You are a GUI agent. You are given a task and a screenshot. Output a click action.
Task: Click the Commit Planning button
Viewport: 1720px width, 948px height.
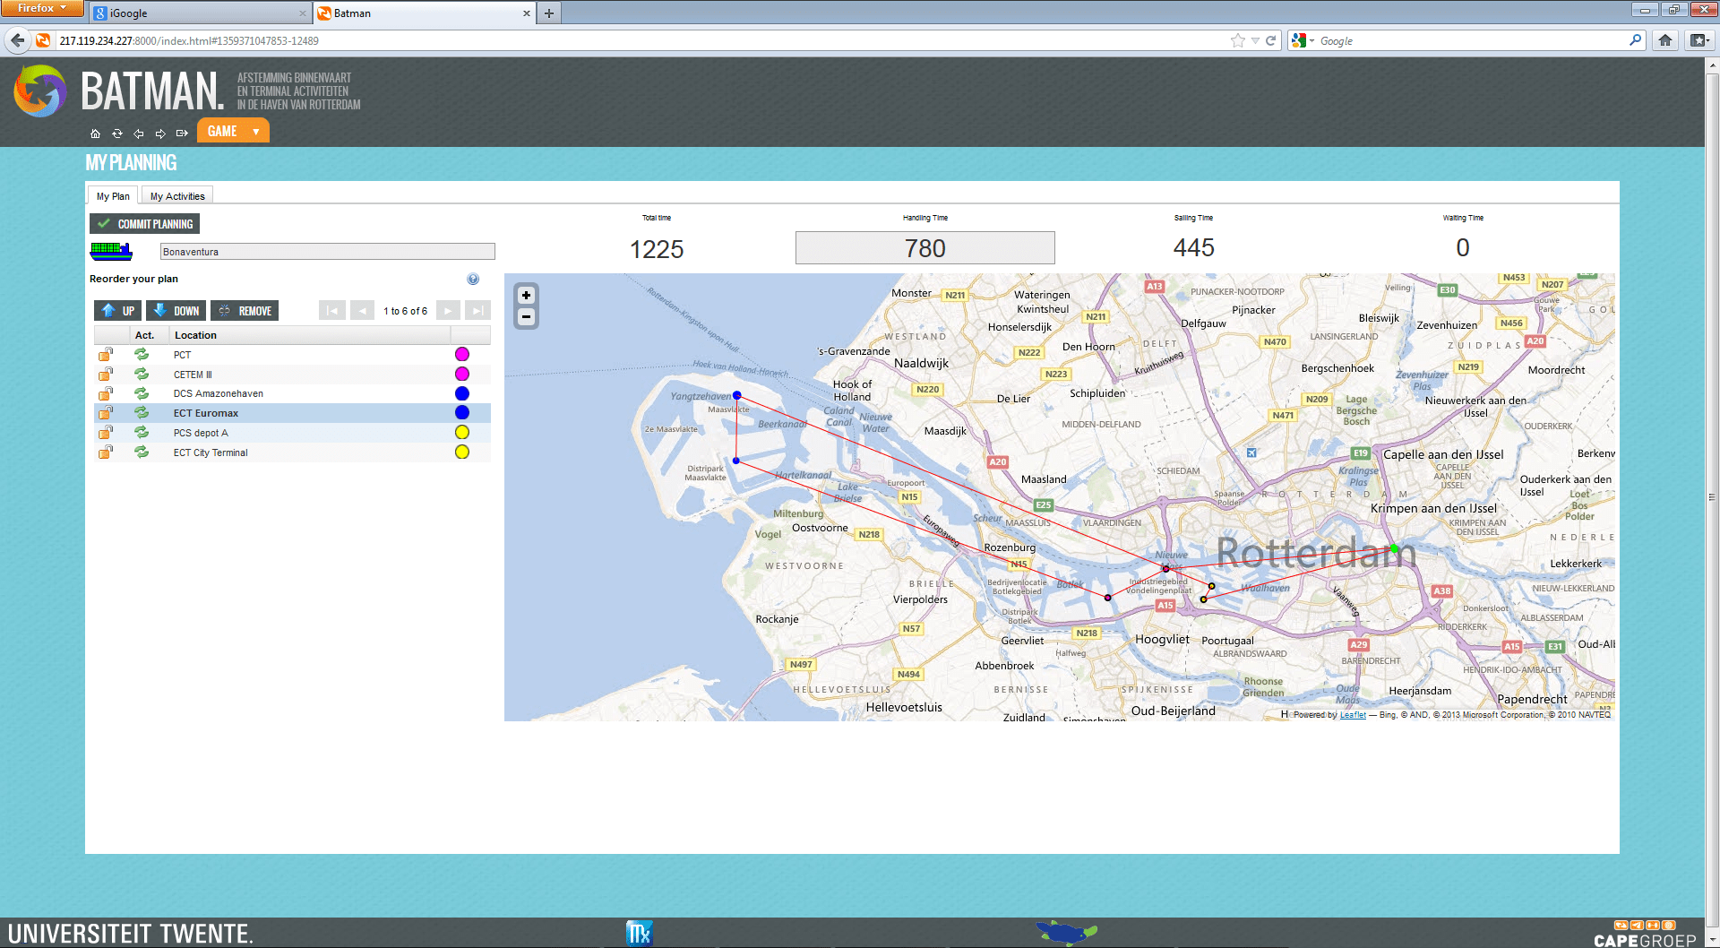coord(145,224)
